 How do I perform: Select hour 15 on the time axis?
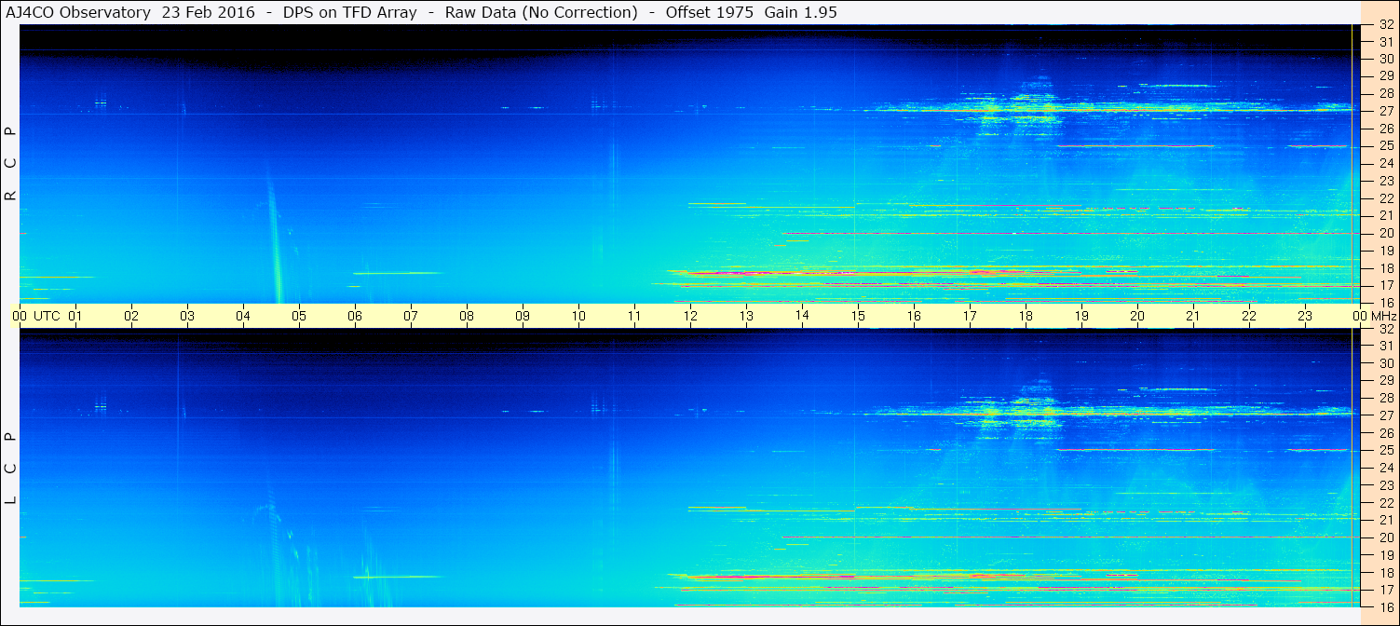pyautogui.click(x=858, y=316)
